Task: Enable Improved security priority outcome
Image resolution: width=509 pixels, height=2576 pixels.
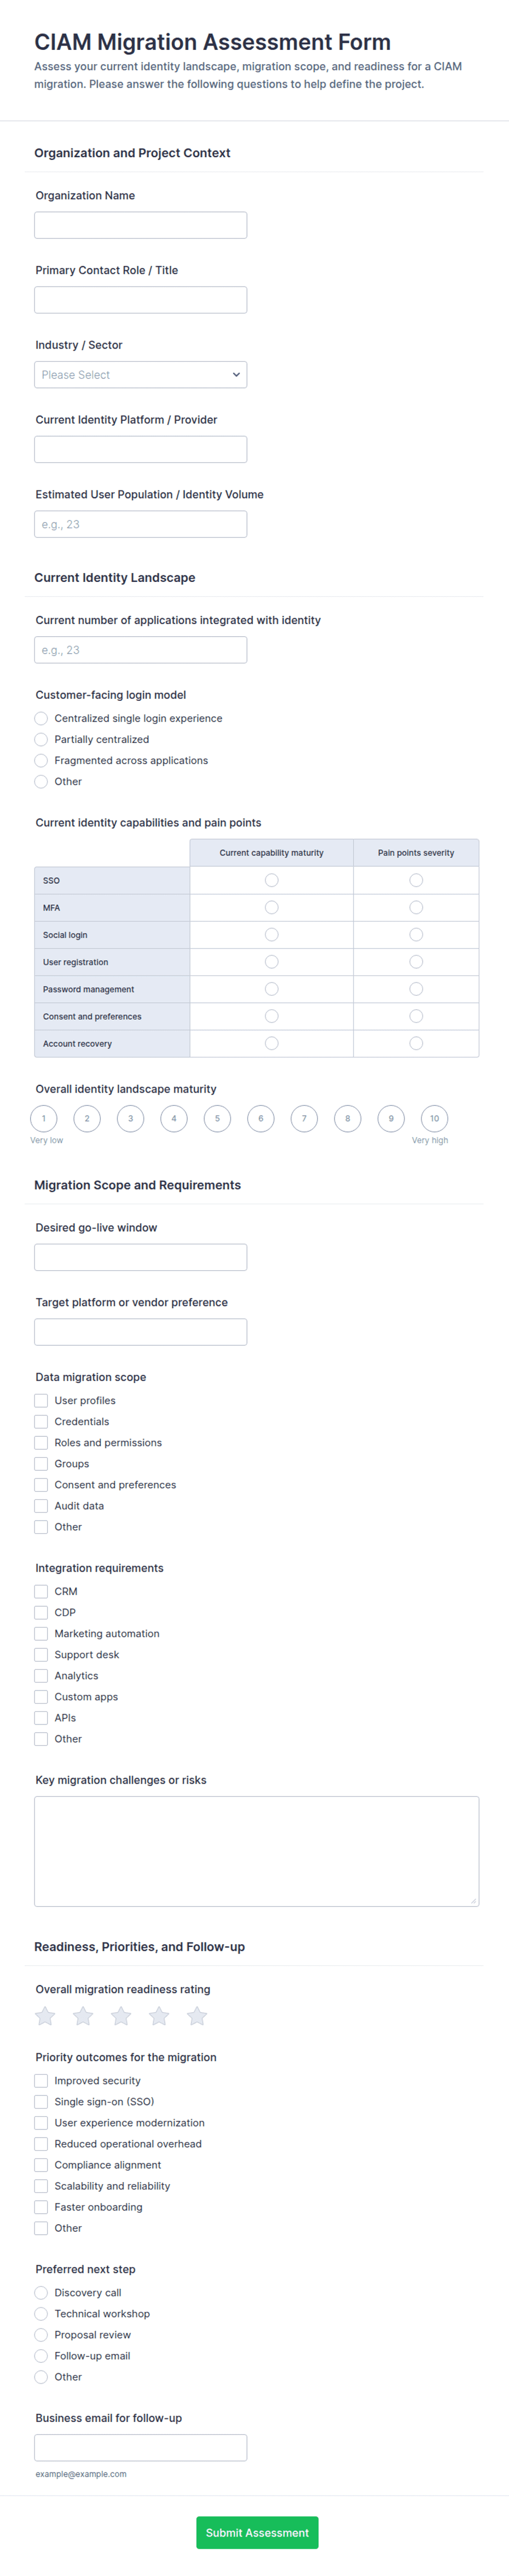Action: pyautogui.click(x=41, y=2080)
